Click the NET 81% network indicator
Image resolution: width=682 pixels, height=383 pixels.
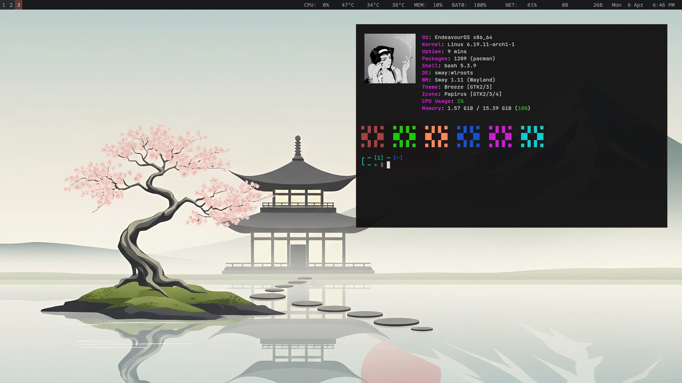pos(521,5)
